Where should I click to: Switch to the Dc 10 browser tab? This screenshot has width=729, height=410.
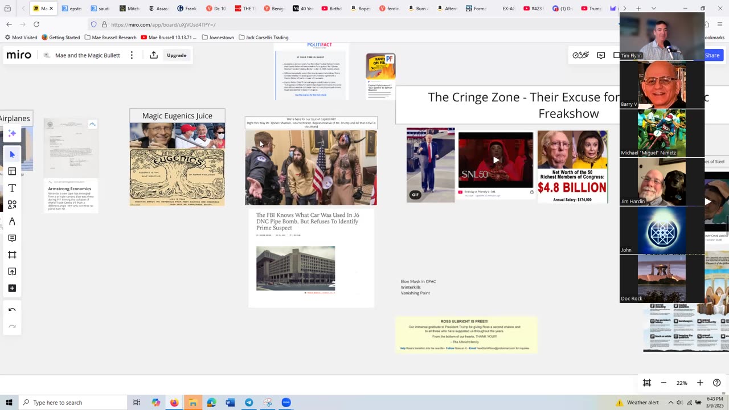click(x=216, y=9)
